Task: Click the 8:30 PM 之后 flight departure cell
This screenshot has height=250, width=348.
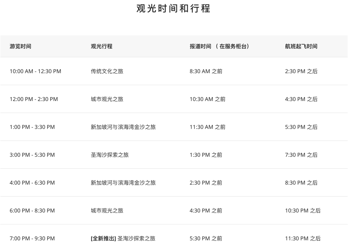Action: point(301,183)
